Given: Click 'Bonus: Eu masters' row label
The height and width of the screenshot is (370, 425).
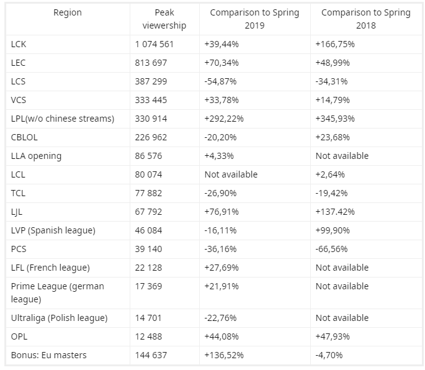Looking at the screenshot, I should 49,355.
